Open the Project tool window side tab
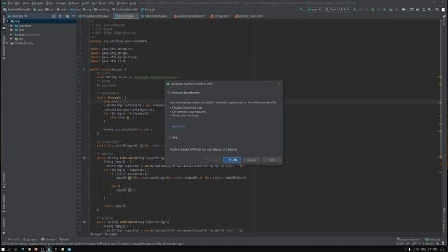Viewport: 448px width, 252px height. pos(3,22)
